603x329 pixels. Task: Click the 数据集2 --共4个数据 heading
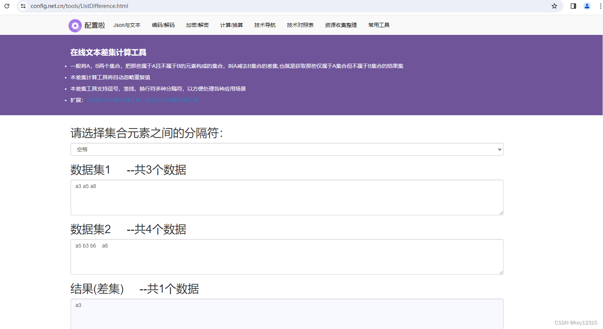128,229
